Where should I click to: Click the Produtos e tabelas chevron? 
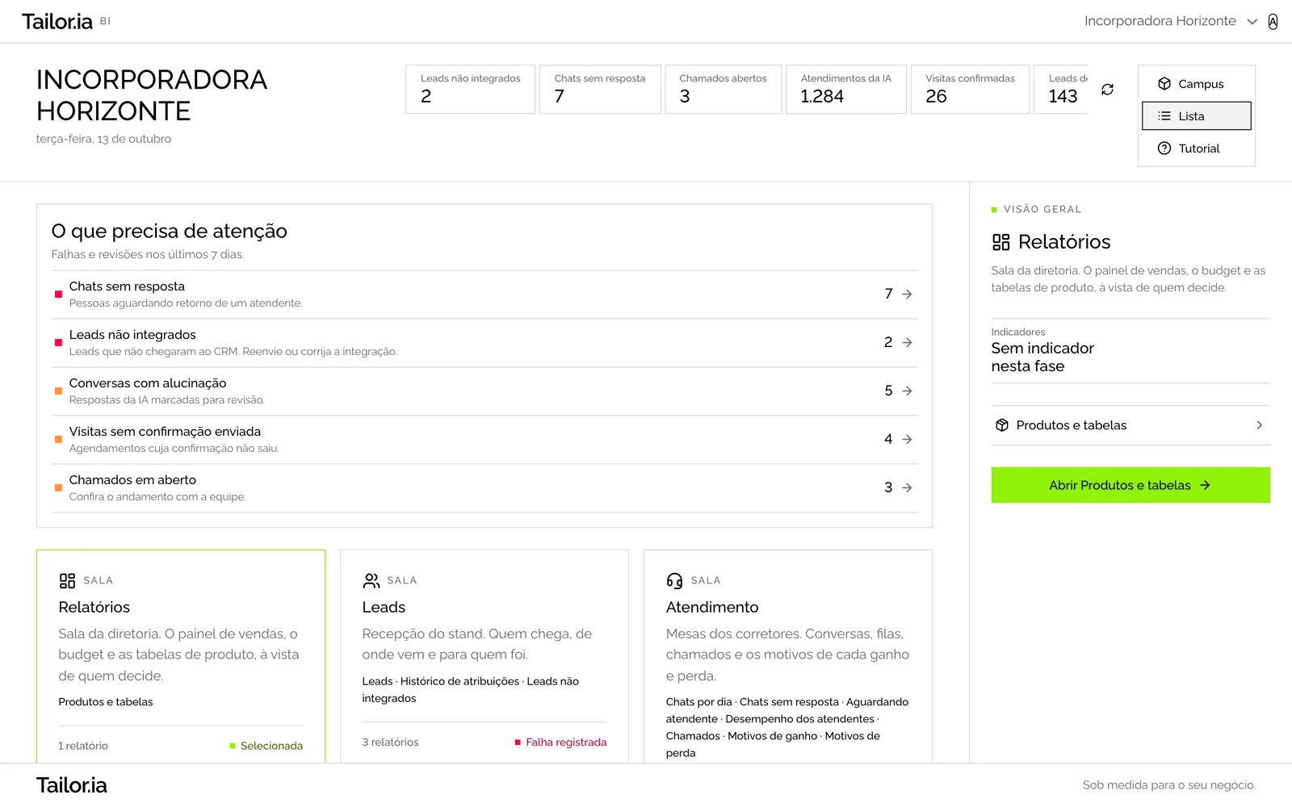pyautogui.click(x=1259, y=425)
